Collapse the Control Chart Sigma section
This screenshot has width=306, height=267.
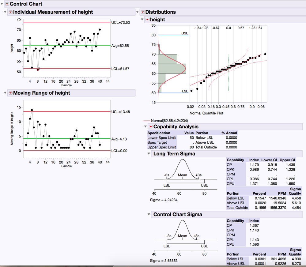click(x=149, y=214)
